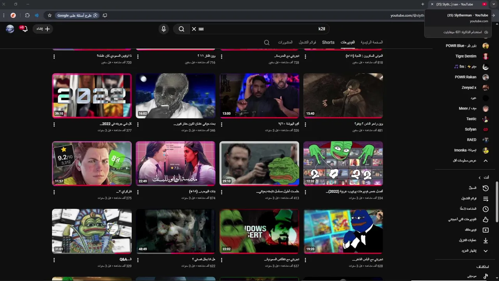Click the sidebar vertical scrollbar
Viewport: 499px width, 281px height.
pos(496,202)
